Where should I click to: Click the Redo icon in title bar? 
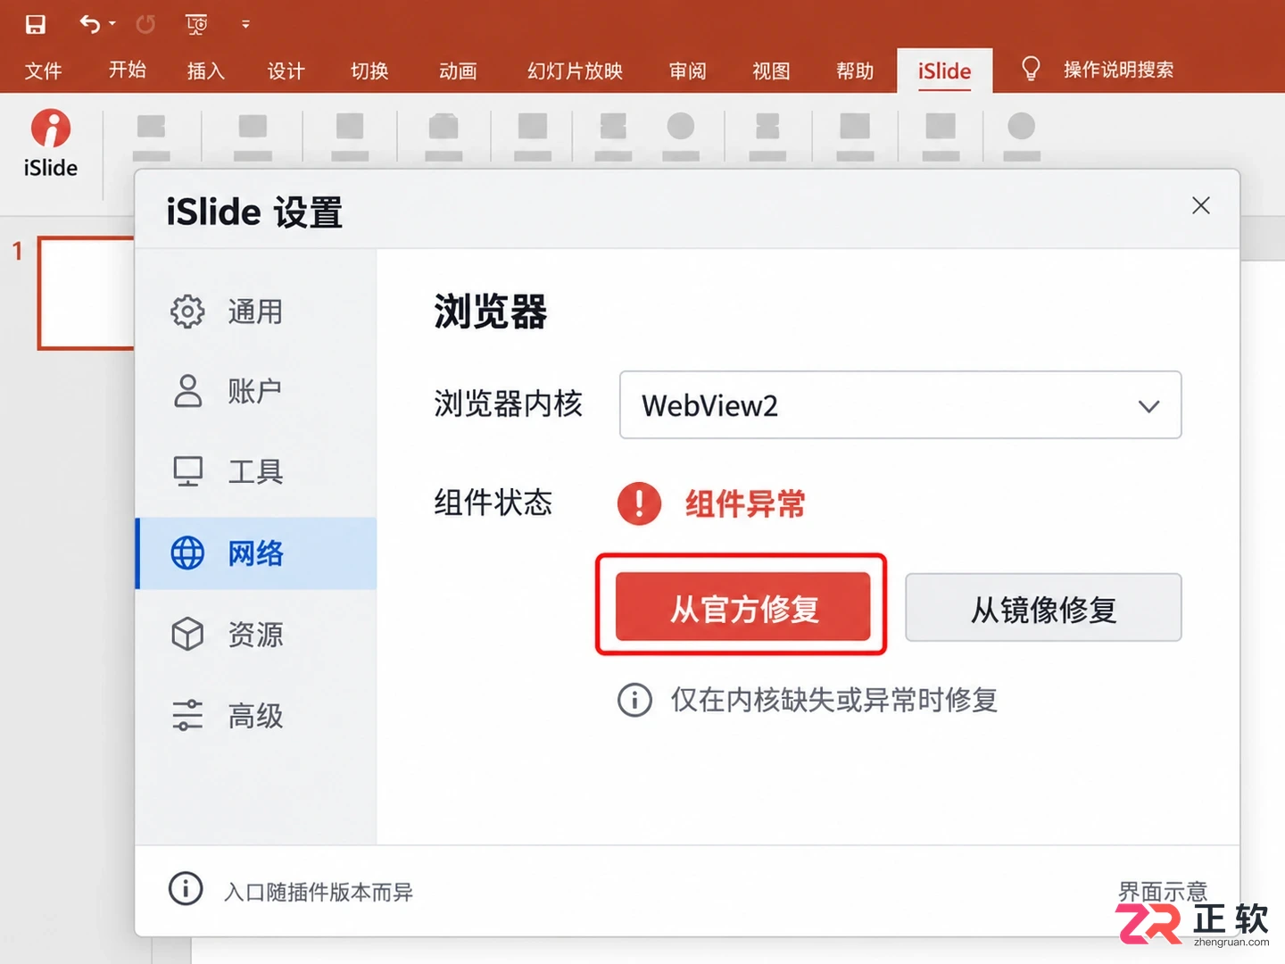[145, 24]
